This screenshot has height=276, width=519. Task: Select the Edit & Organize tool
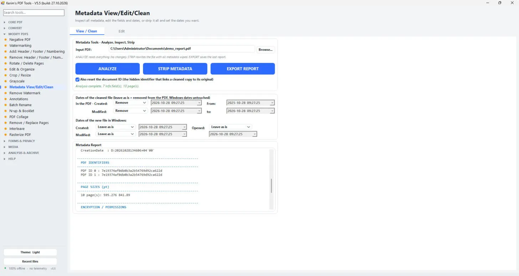22,69
